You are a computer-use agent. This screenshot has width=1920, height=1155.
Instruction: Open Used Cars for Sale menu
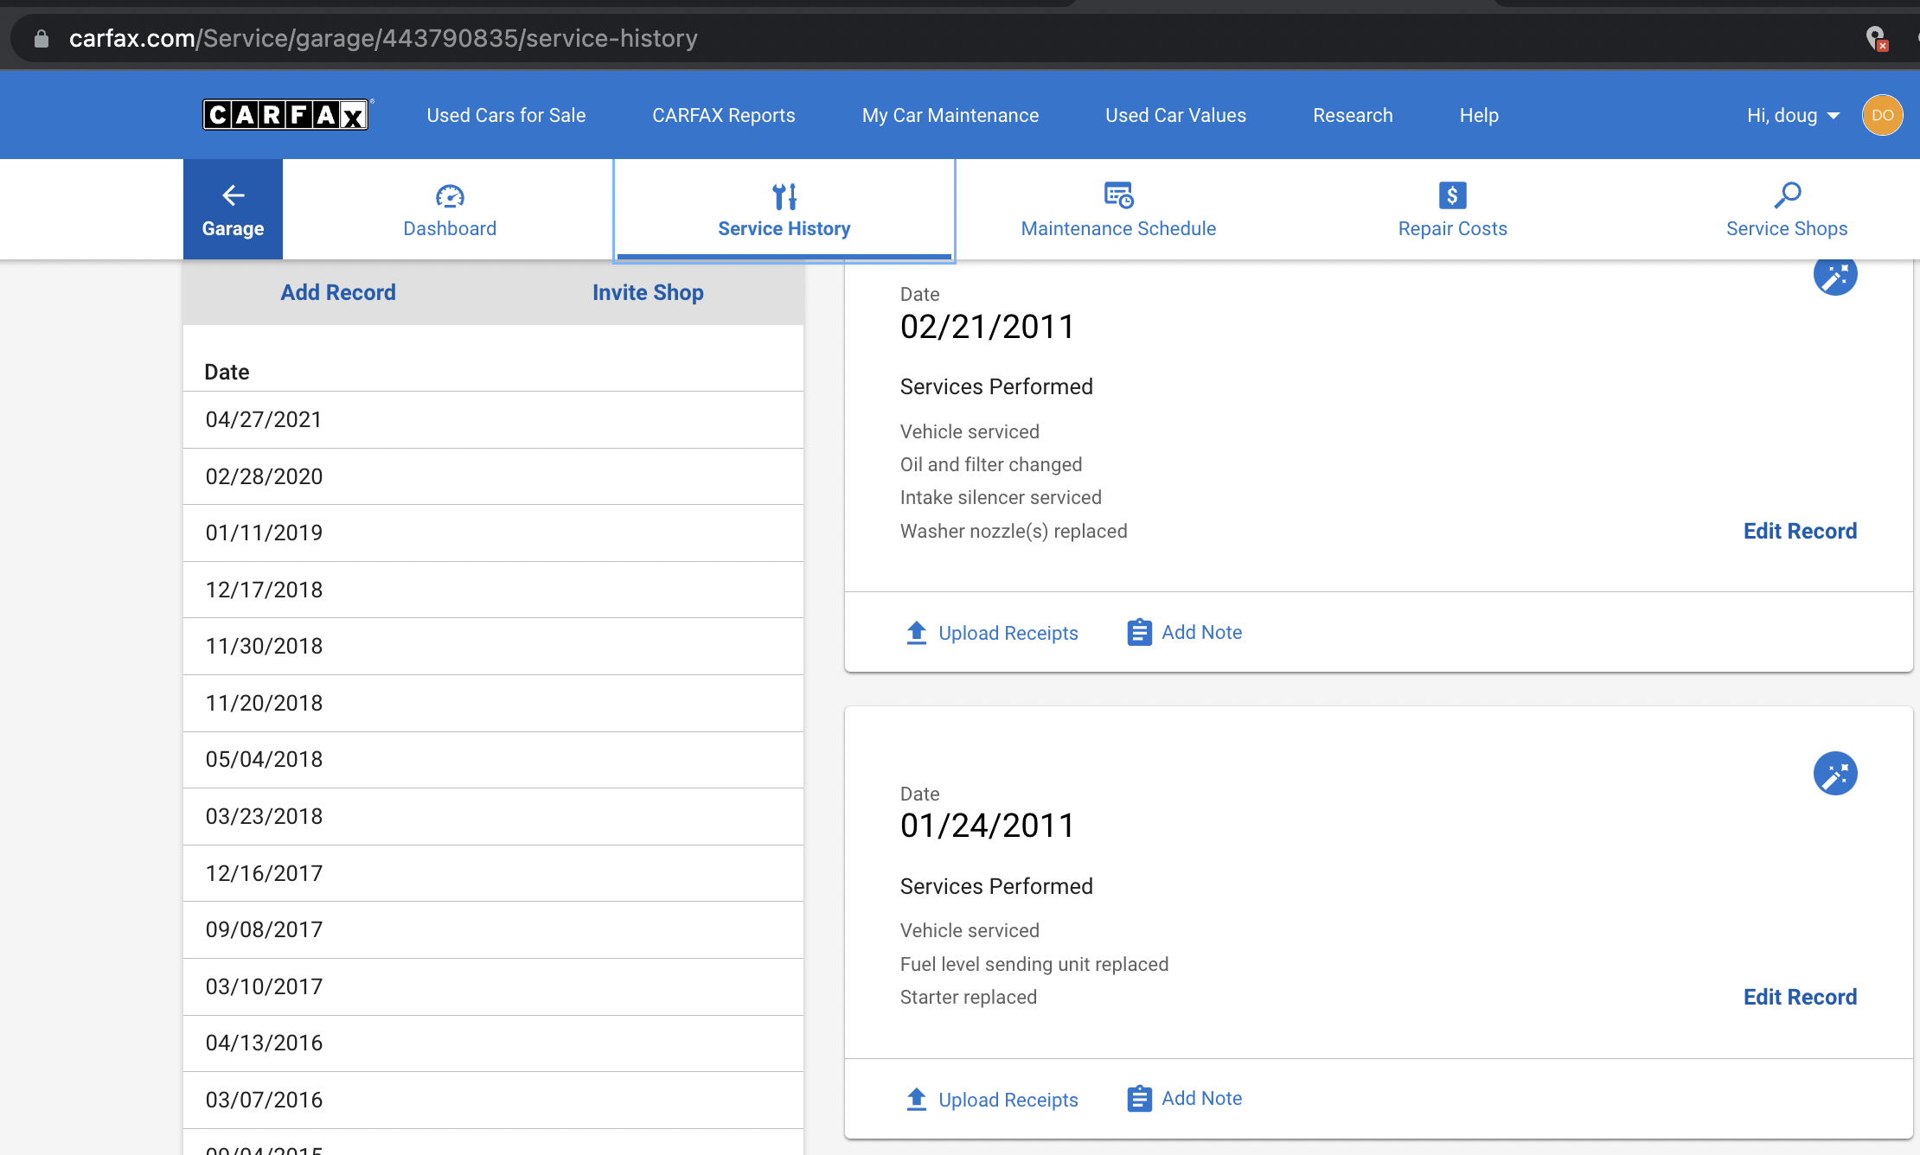point(506,115)
